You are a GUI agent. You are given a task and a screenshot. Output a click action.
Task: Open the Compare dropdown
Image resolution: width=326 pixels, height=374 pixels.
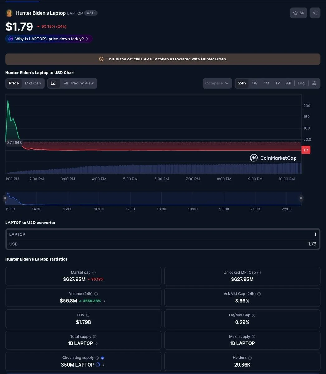[x=217, y=83]
